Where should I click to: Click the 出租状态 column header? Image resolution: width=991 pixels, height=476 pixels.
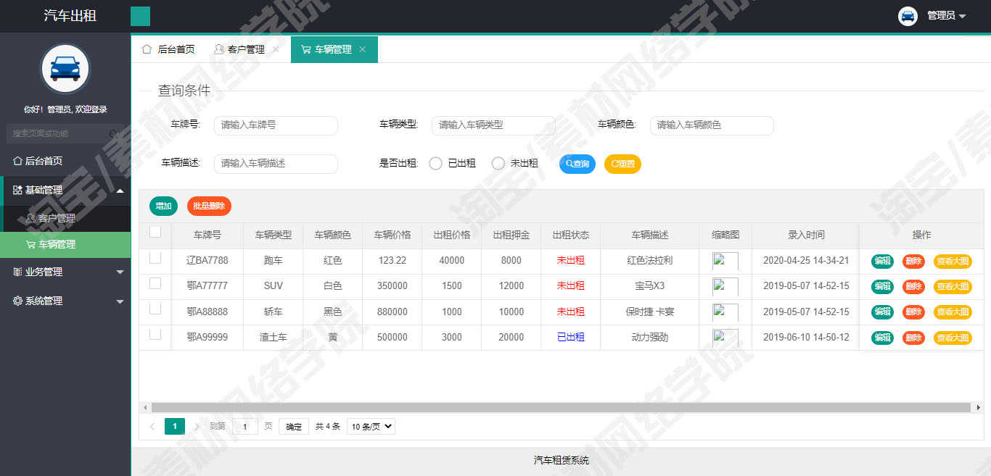point(570,235)
